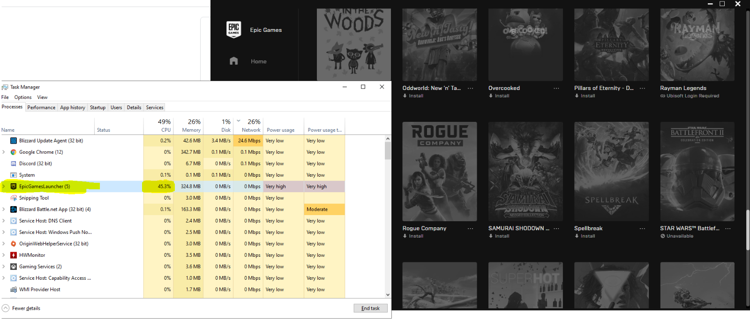Image resolution: width=750 pixels, height=321 pixels.
Task: Open more options for Oddworld New 'n' Tasty
Action: pos(470,88)
